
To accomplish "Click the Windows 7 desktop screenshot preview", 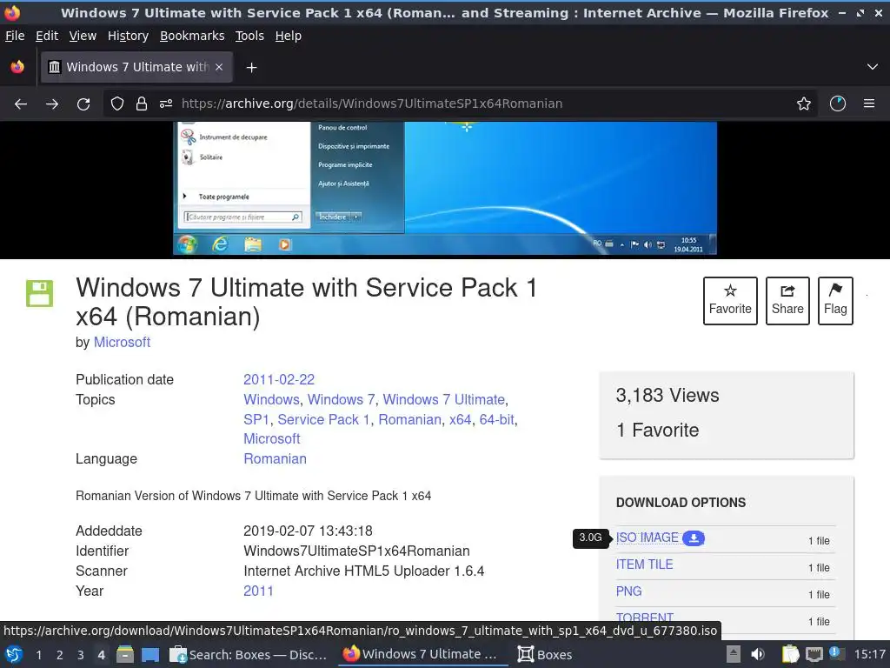I will (444, 188).
